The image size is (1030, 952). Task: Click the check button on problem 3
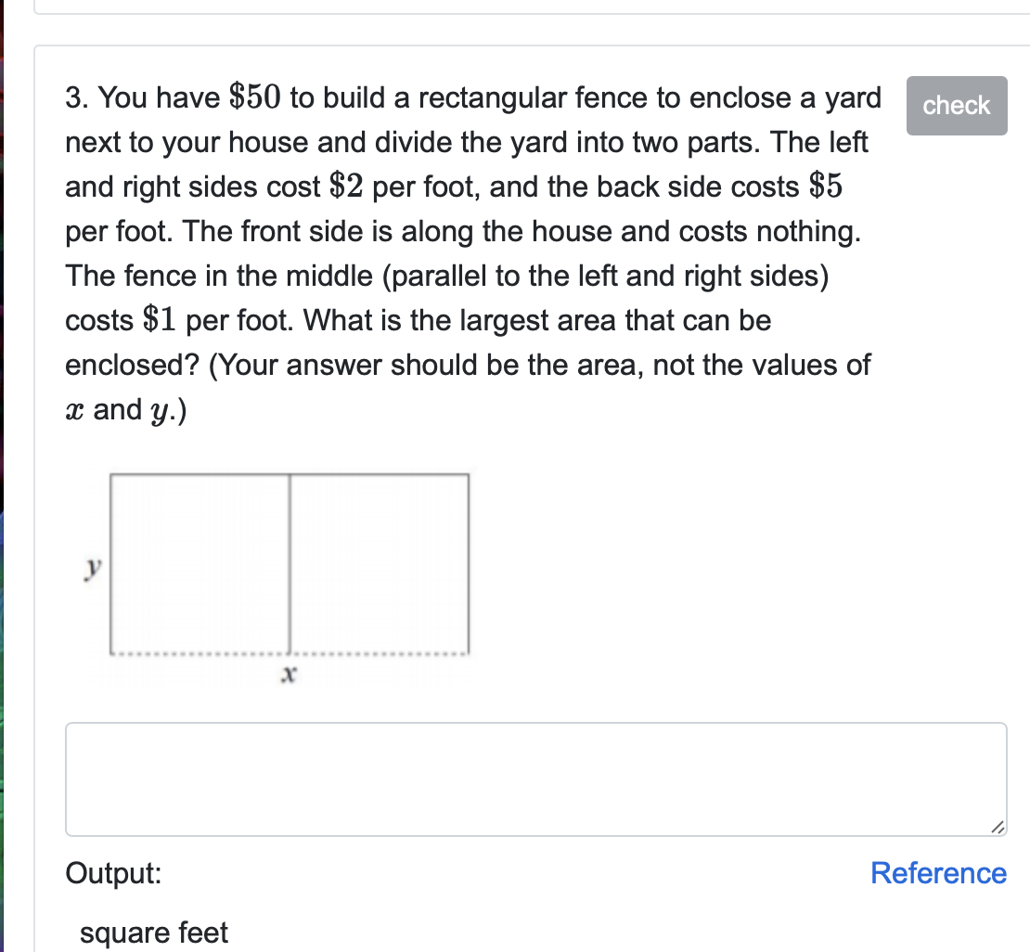coord(957,106)
